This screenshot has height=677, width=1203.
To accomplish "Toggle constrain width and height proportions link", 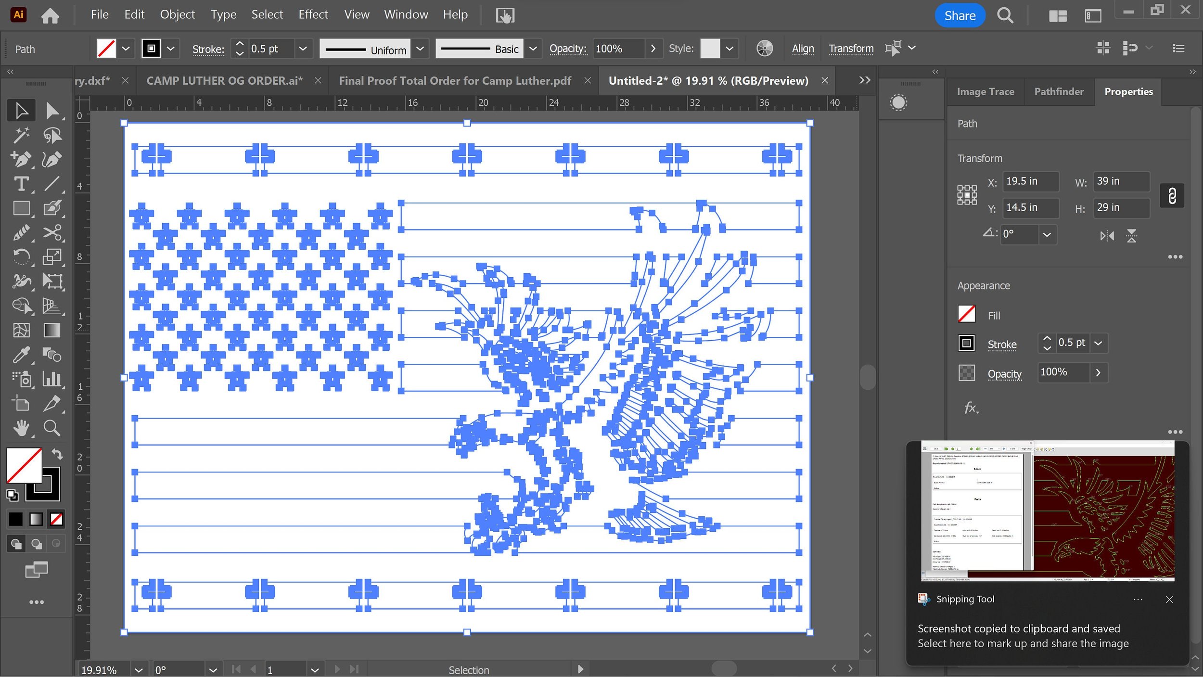I will [x=1172, y=195].
